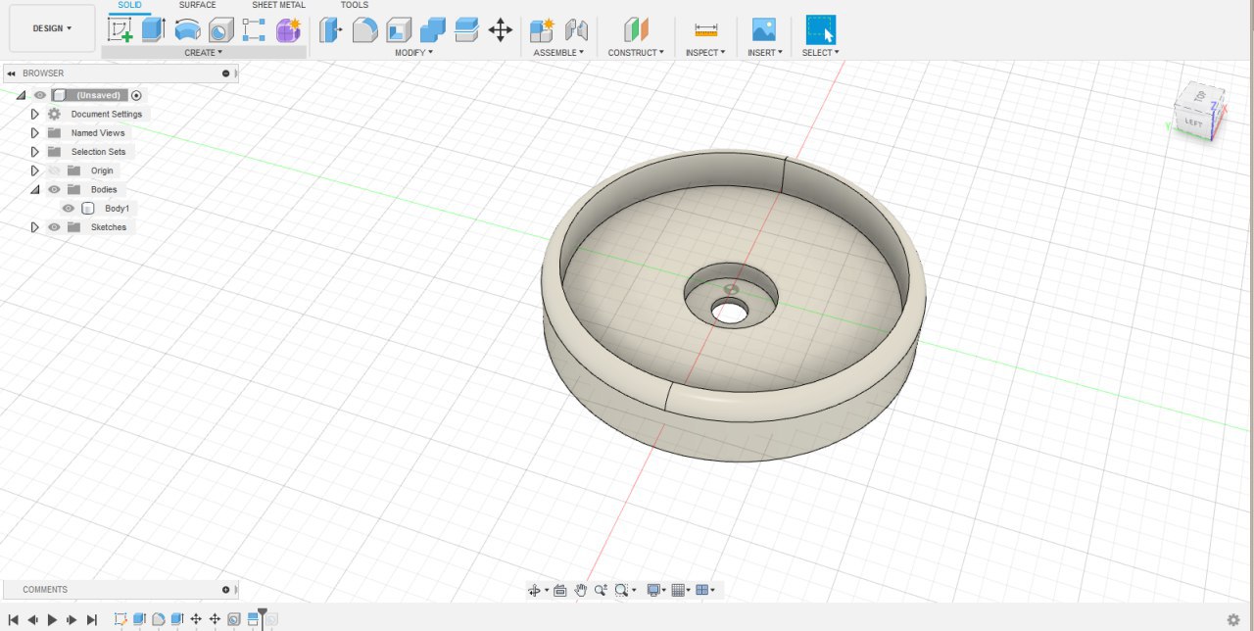
Task: Click the Insert image icon
Action: coord(763,29)
